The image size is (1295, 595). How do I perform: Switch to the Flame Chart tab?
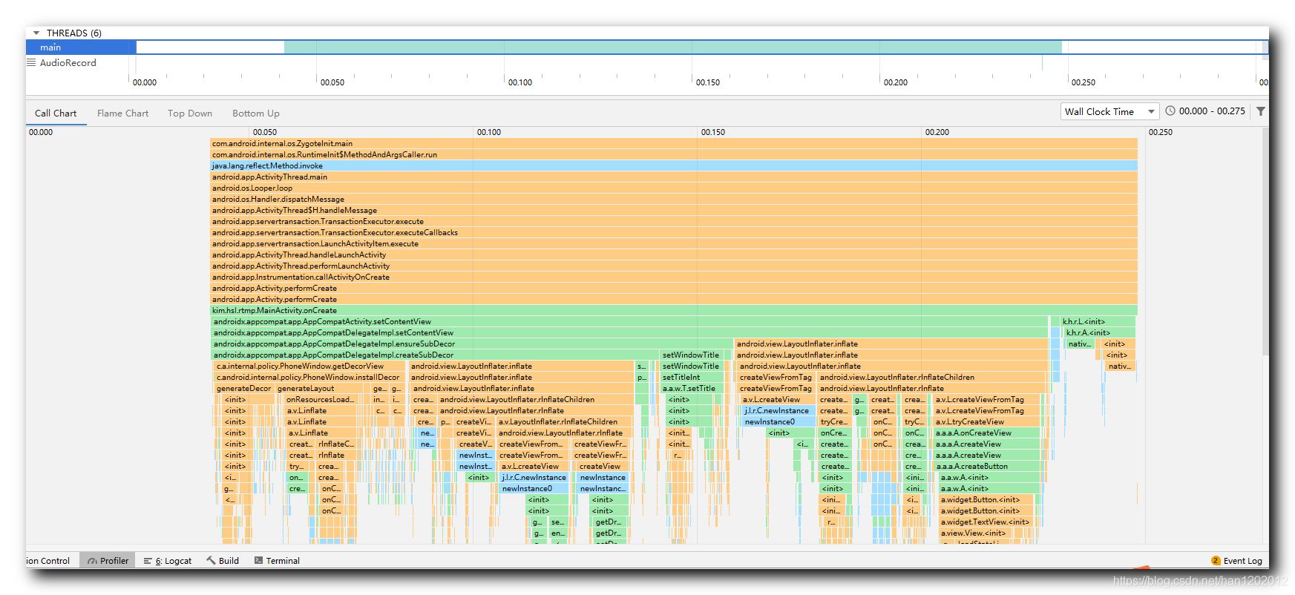click(x=122, y=114)
